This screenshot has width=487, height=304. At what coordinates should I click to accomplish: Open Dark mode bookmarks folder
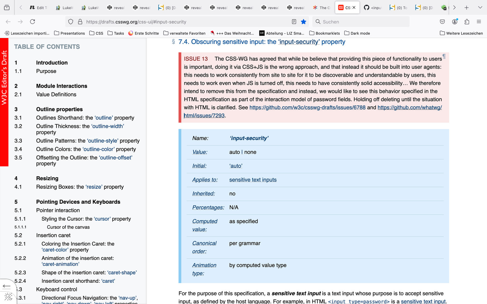[x=357, y=33]
